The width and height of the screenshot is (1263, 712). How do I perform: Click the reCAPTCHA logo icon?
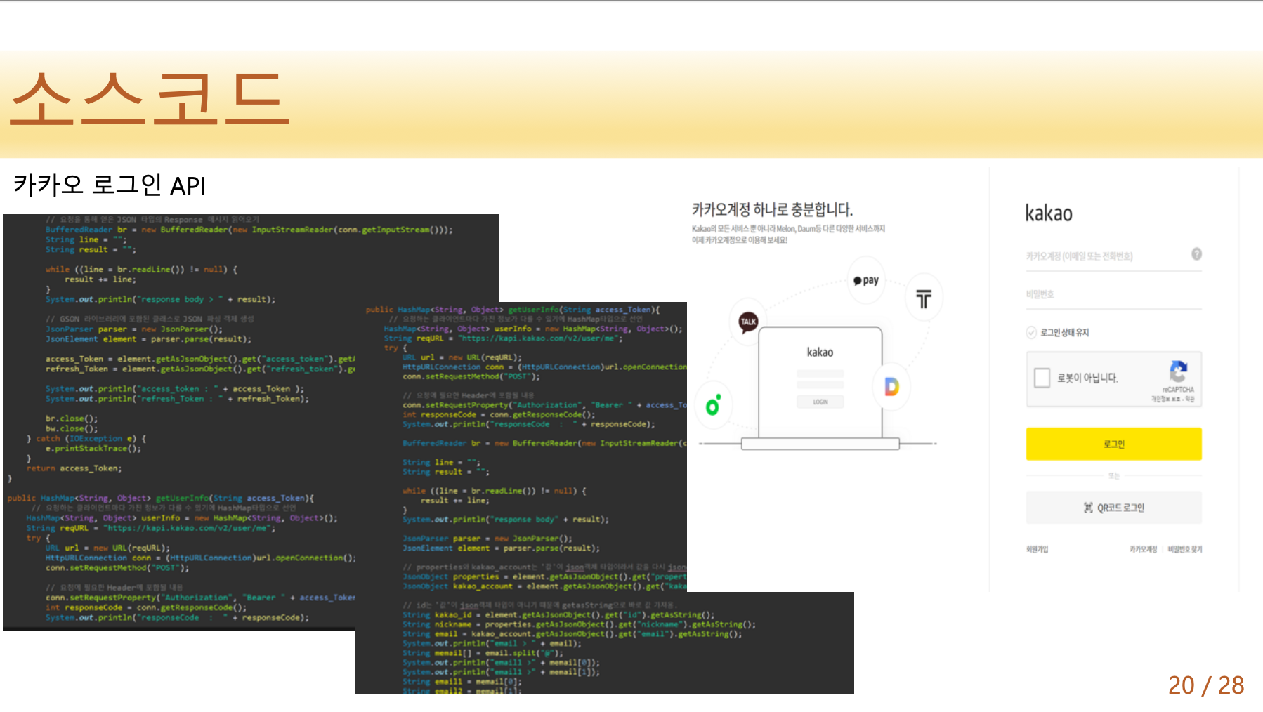[x=1178, y=371]
